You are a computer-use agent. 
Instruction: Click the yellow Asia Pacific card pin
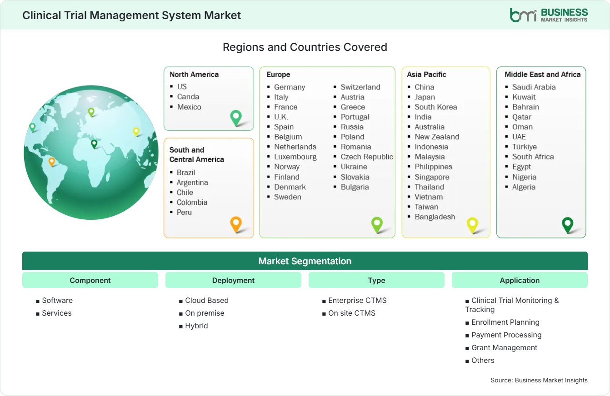pyautogui.click(x=473, y=226)
